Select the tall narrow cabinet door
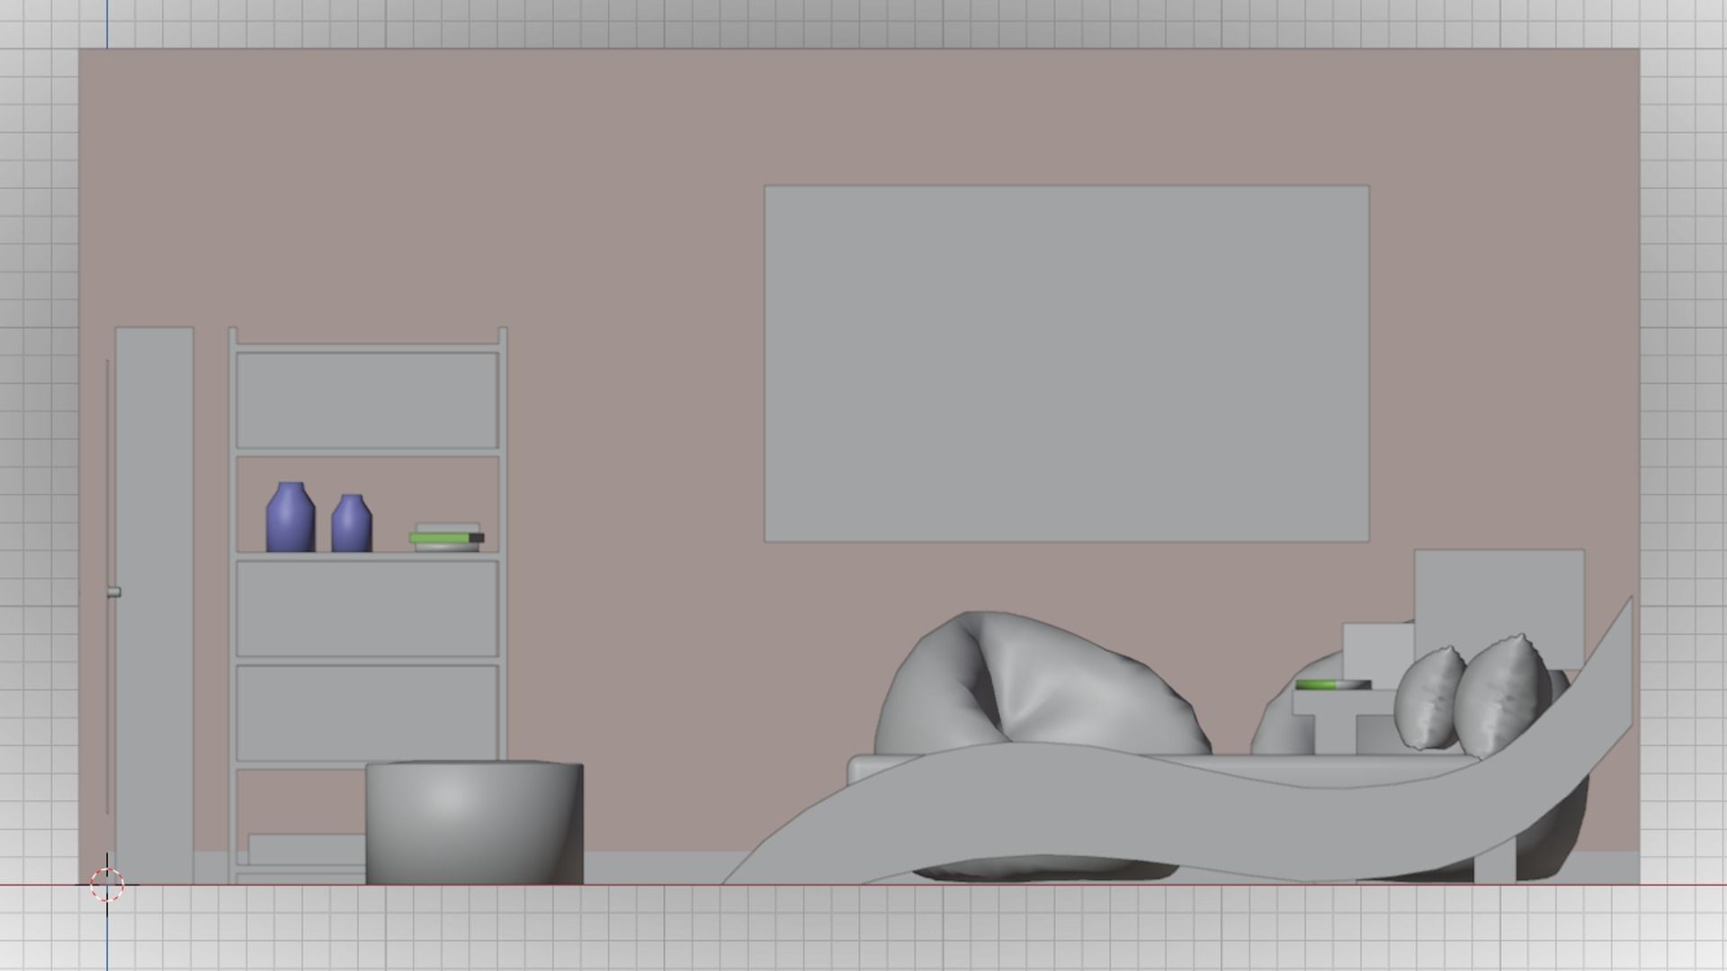This screenshot has height=971, width=1727. [154, 605]
